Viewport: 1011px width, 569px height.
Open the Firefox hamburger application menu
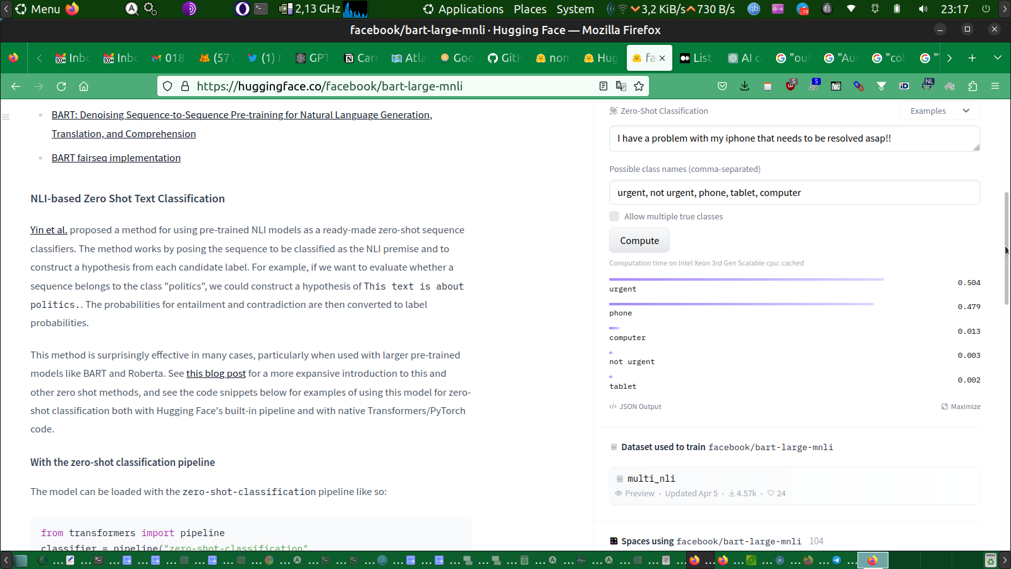(995, 86)
